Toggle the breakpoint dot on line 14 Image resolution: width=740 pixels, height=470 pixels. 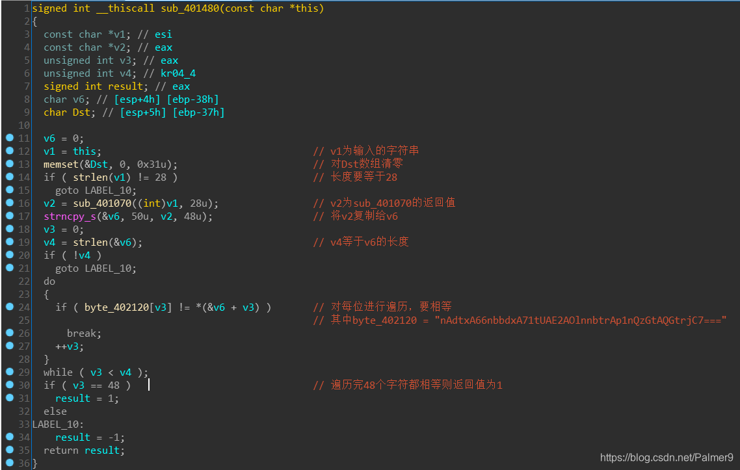point(10,176)
